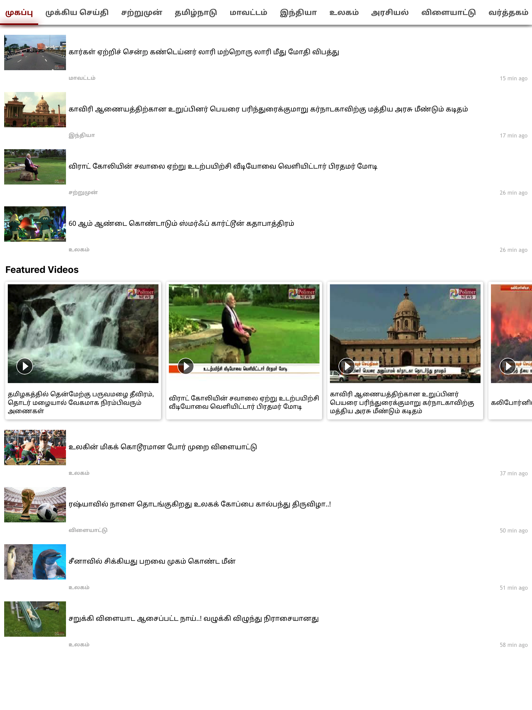Screen dimensions: 532x710
Task: Click the "37 min ago" timestamp
Action: point(513,473)
